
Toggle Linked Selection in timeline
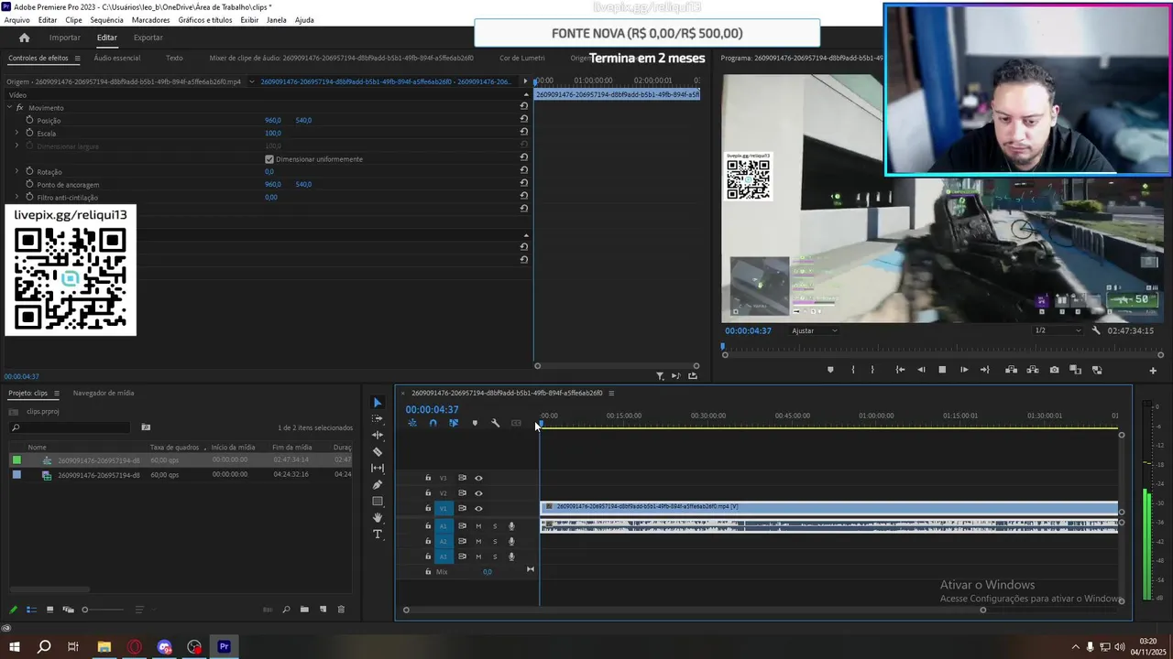pos(454,423)
